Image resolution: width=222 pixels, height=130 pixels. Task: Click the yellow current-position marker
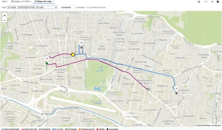click(73, 55)
